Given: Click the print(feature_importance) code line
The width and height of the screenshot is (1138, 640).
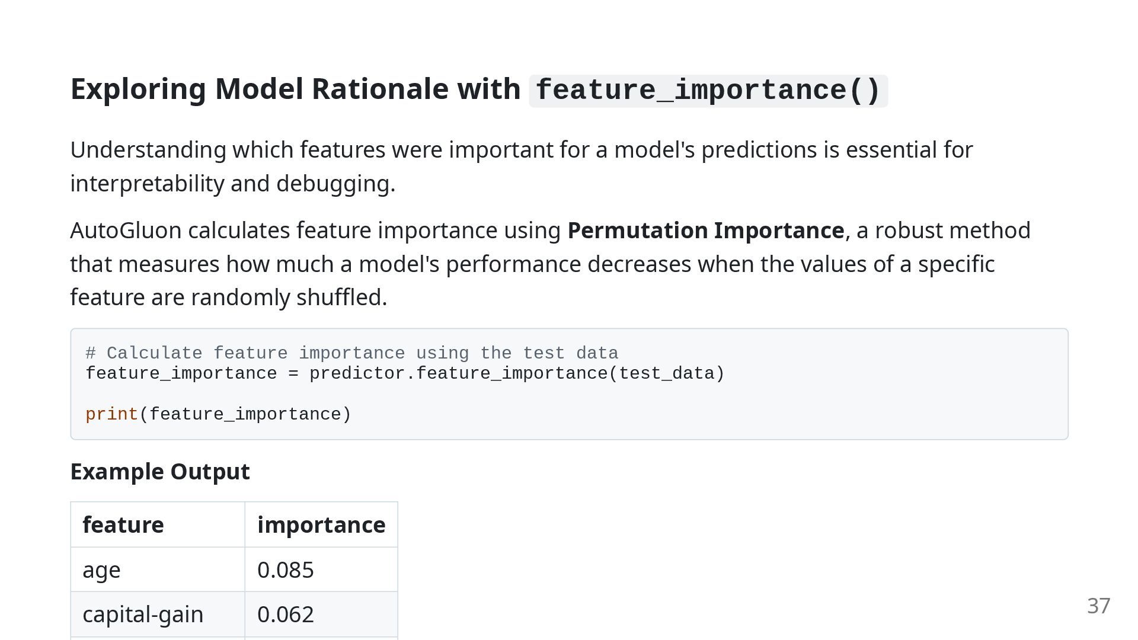Looking at the screenshot, I should 218,414.
